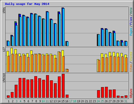Click day 23 on the x-axis
The height and width of the screenshot is (104, 134).
[x=94, y=101]
